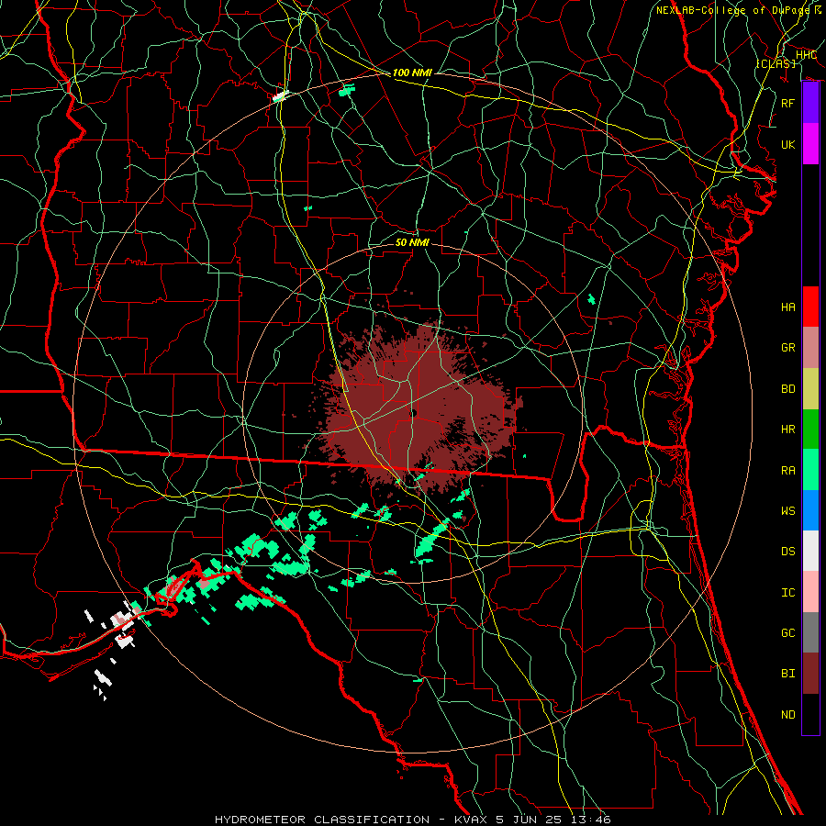
Task: Click the dark green HR legend swatch
Action: [810, 430]
